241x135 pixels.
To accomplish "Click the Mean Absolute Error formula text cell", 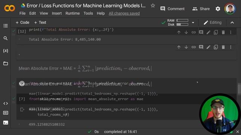I will tap(85, 68).
